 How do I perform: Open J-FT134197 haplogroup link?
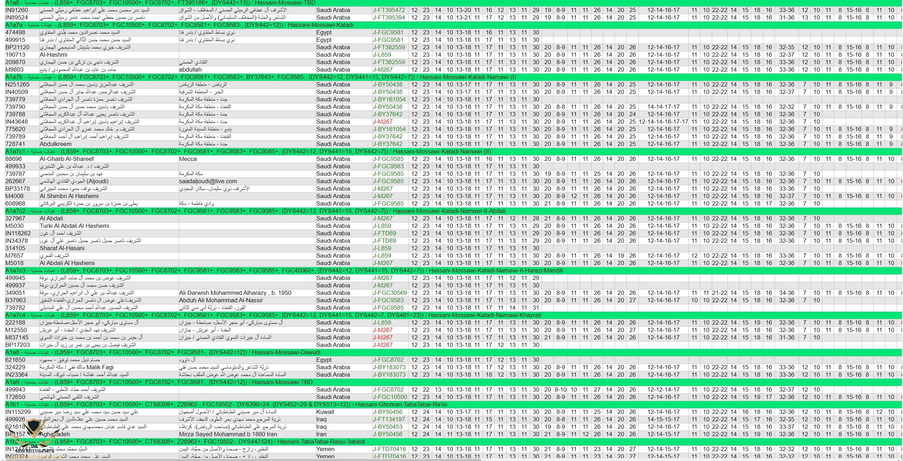389,419
